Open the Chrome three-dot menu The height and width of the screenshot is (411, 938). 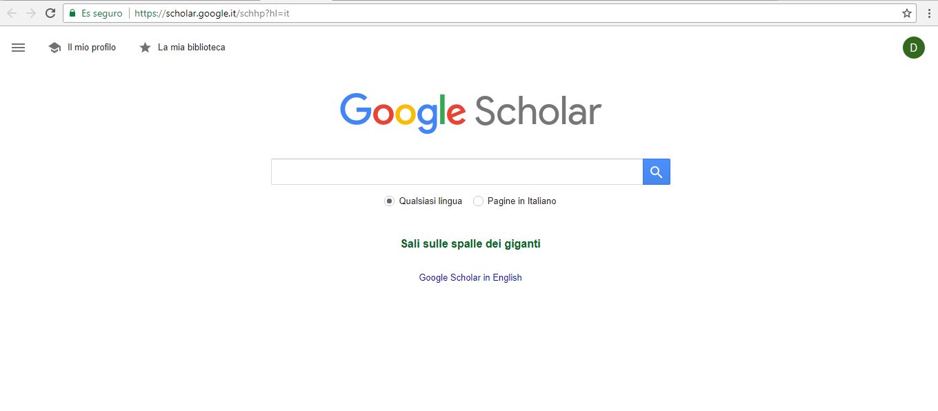point(930,13)
